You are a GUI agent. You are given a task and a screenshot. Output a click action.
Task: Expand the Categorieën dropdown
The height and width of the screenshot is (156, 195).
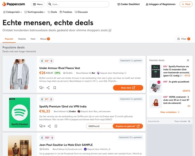(12, 12)
